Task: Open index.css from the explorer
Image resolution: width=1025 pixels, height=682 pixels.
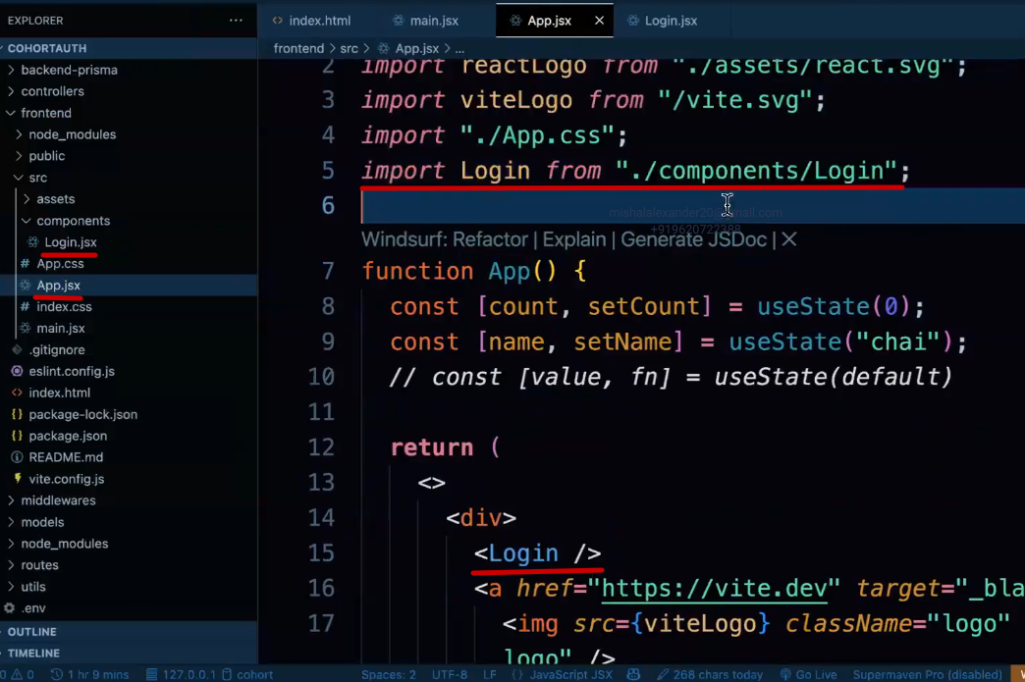Action: click(64, 307)
